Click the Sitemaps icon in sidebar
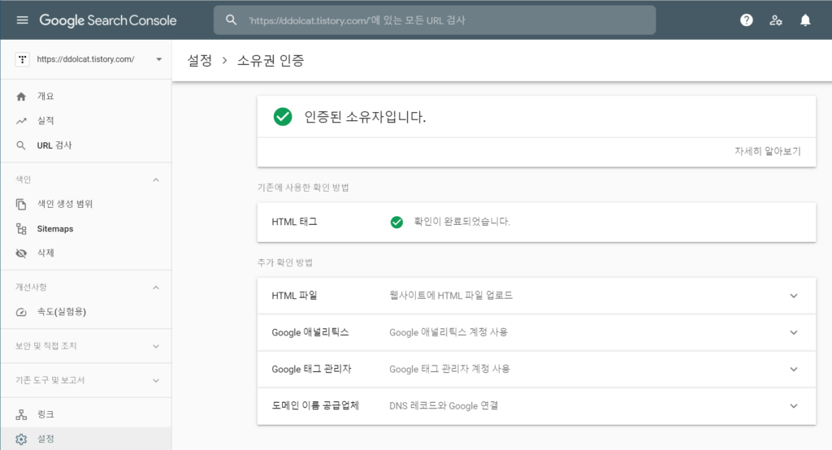 pyautogui.click(x=22, y=229)
